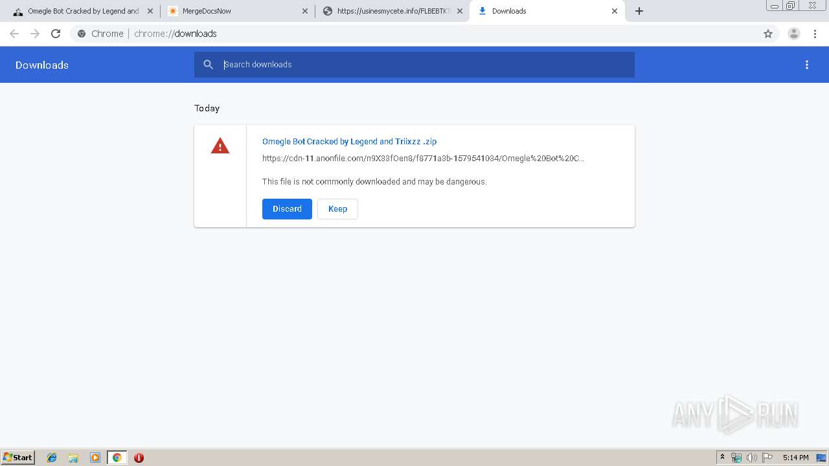Bookmark this page with the star icon
This screenshot has width=829, height=466.
768,34
